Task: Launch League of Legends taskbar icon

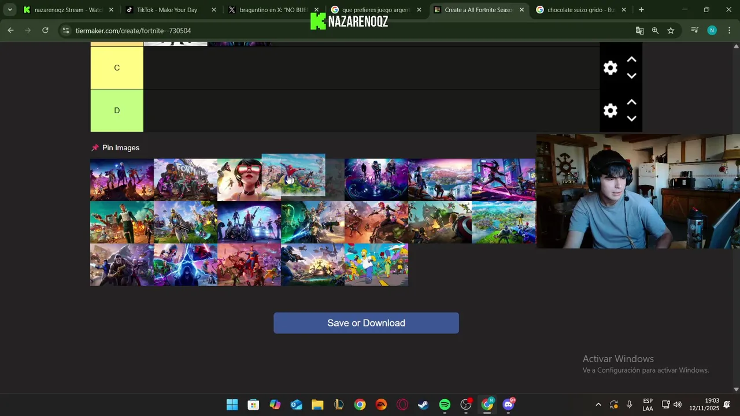Action: point(338,404)
